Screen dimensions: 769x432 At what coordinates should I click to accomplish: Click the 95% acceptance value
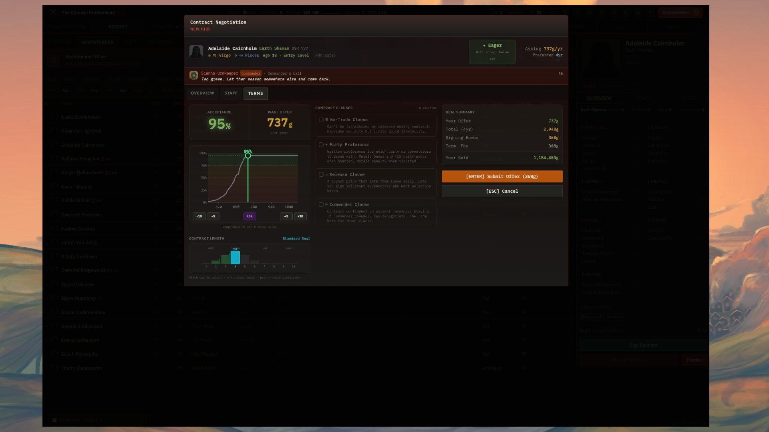tap(219, 124)
